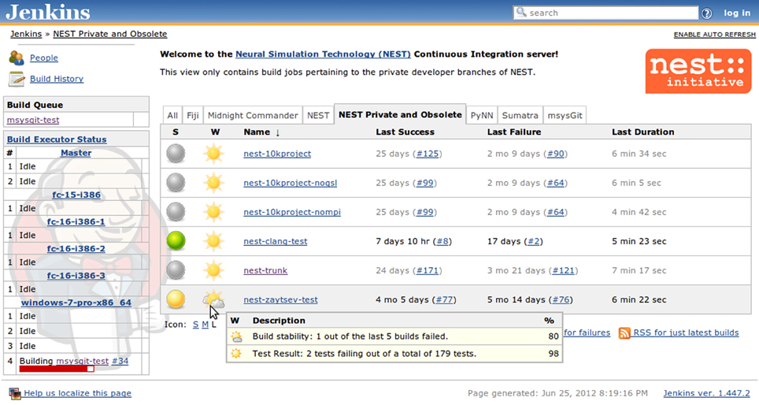Click the msysgit-test build progress bar

(57, 370)
